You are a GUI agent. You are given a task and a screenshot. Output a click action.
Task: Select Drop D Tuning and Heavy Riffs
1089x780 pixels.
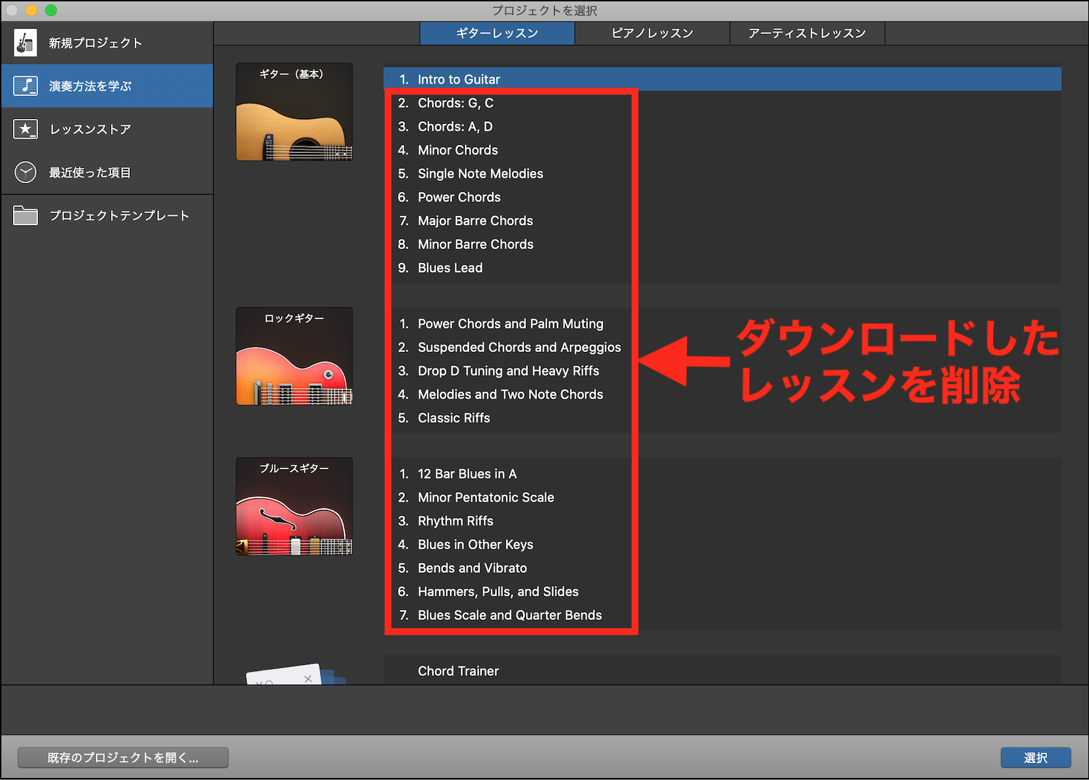point(508,371)
